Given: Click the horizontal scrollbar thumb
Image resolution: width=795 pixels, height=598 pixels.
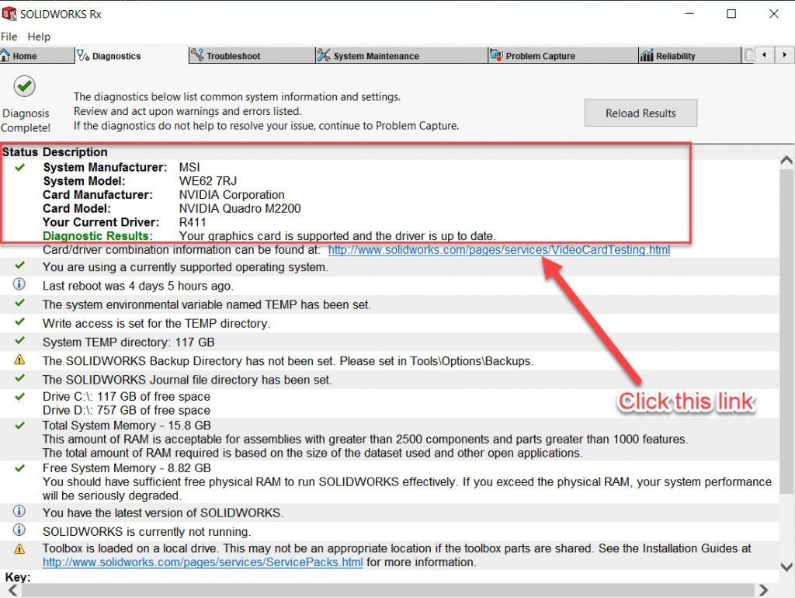Looking at the screenshot, I should (x=388, y=590).
